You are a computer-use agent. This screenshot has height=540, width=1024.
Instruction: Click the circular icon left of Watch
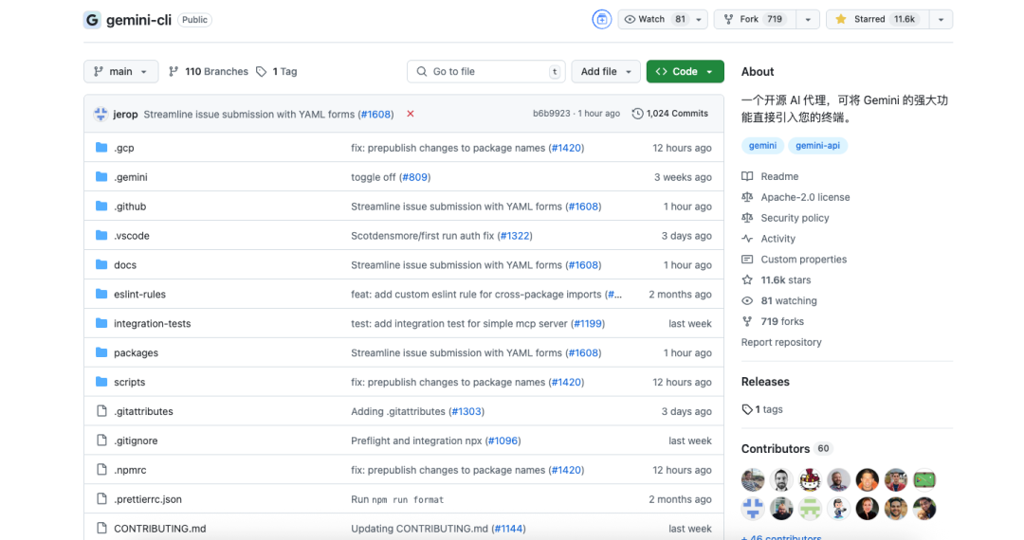[x=601, y=20]
